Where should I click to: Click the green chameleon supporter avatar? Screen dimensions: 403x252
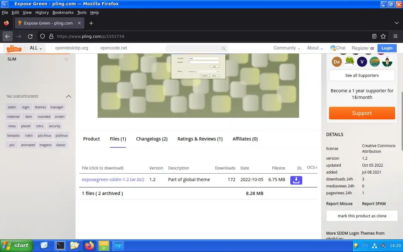[x=349, y=61]
